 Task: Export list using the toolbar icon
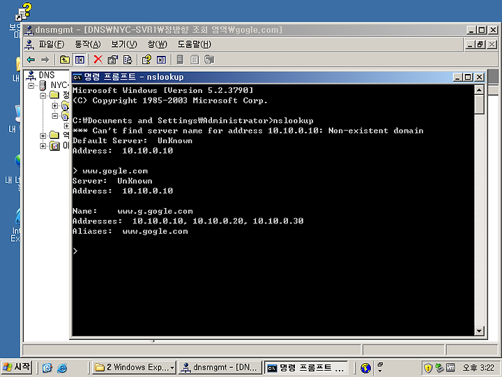[x=128, y=59]
